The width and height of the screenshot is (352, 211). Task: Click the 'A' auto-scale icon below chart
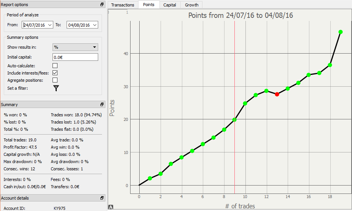[111, 207]
